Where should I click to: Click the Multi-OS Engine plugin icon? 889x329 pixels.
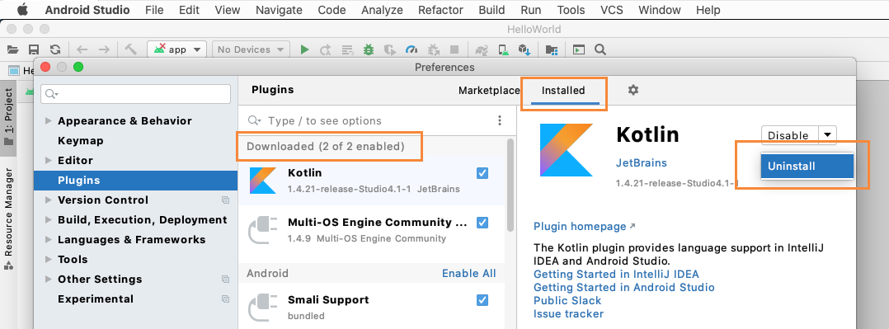click(x=263, y=230)
